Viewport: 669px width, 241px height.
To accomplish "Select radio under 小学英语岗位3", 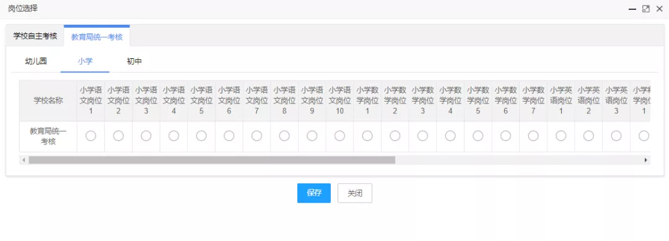I will pos(616,136).
